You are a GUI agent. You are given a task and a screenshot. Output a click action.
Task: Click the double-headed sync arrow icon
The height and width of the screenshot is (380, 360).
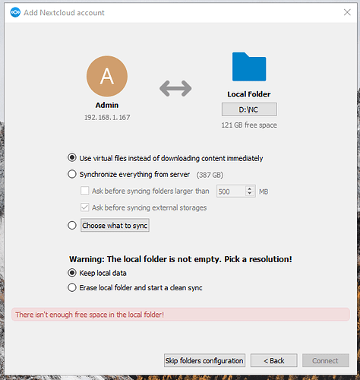click(175, 88)
